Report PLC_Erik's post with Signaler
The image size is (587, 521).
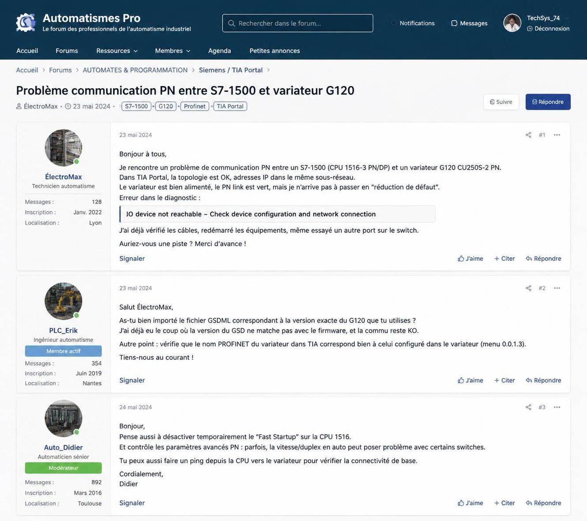(132, 380)
